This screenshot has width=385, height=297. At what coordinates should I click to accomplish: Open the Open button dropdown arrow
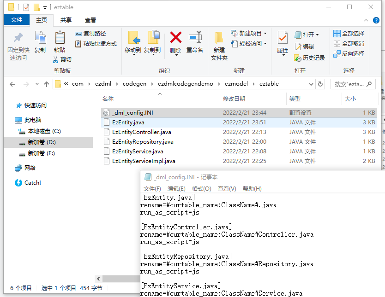click(317, 35)
